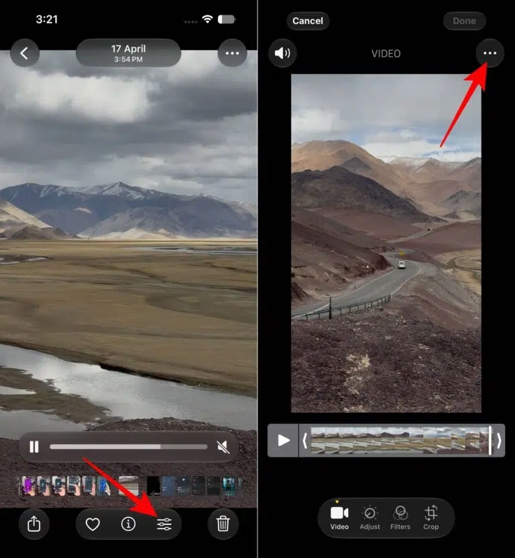
Task: Unmute the video with the speaker icon
Action: click(223, 447)
